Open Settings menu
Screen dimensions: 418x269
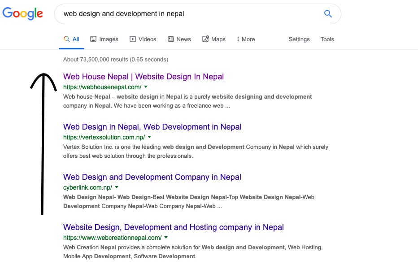[299, 39]
